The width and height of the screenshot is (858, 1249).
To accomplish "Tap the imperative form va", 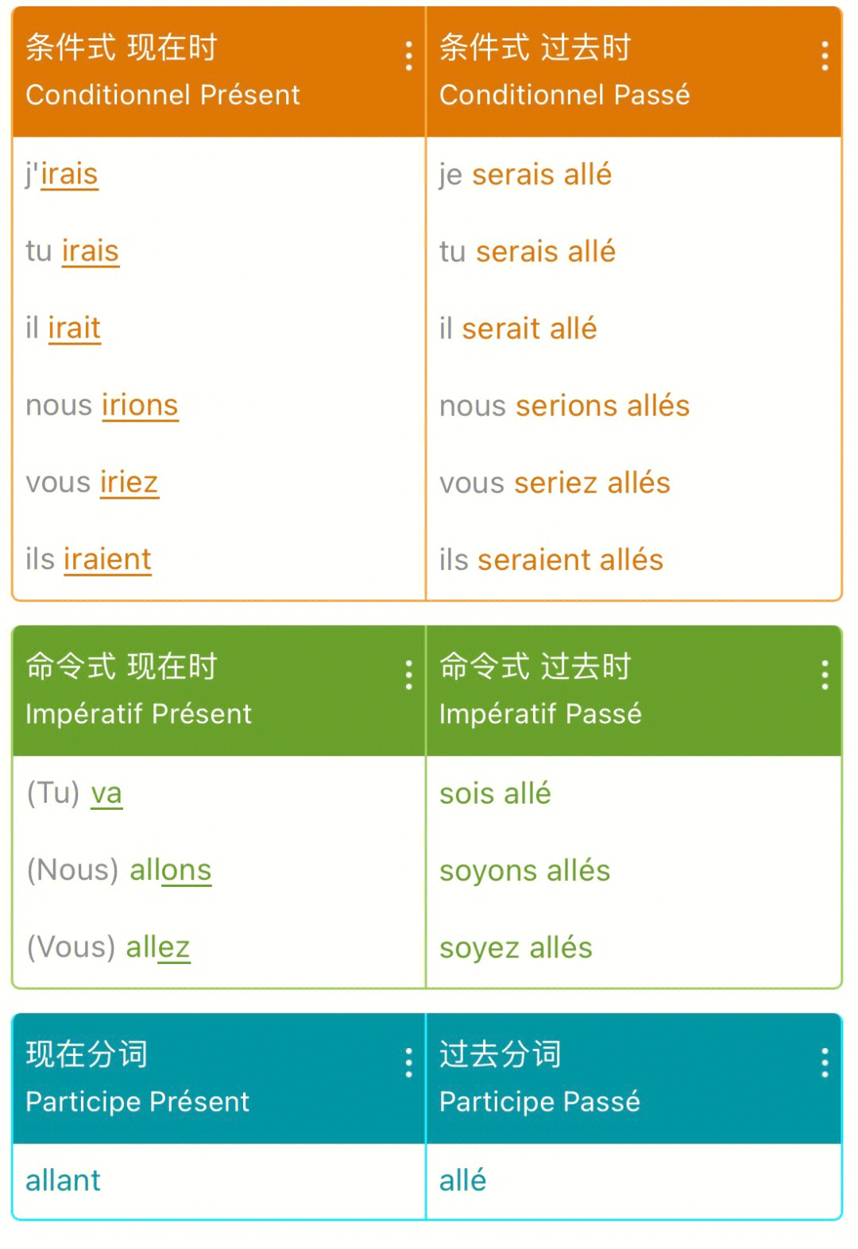I will click(106, 793).
